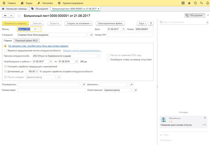Click the notification bell in discussion panel
This screenshot has width=210, height=145.
(x=207, y=22)
